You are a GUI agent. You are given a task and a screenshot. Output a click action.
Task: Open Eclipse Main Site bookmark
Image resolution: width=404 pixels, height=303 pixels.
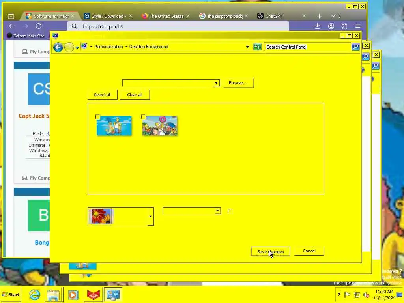point(26,36)
